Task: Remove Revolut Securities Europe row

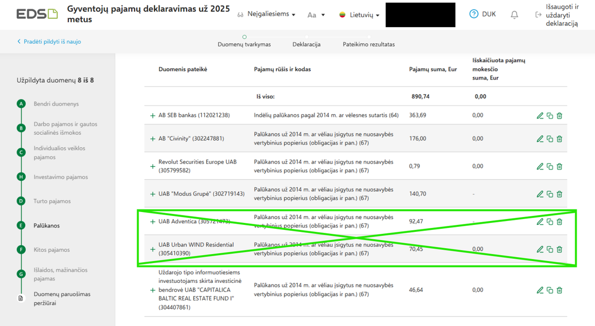Action: click(x=559, y=166)
